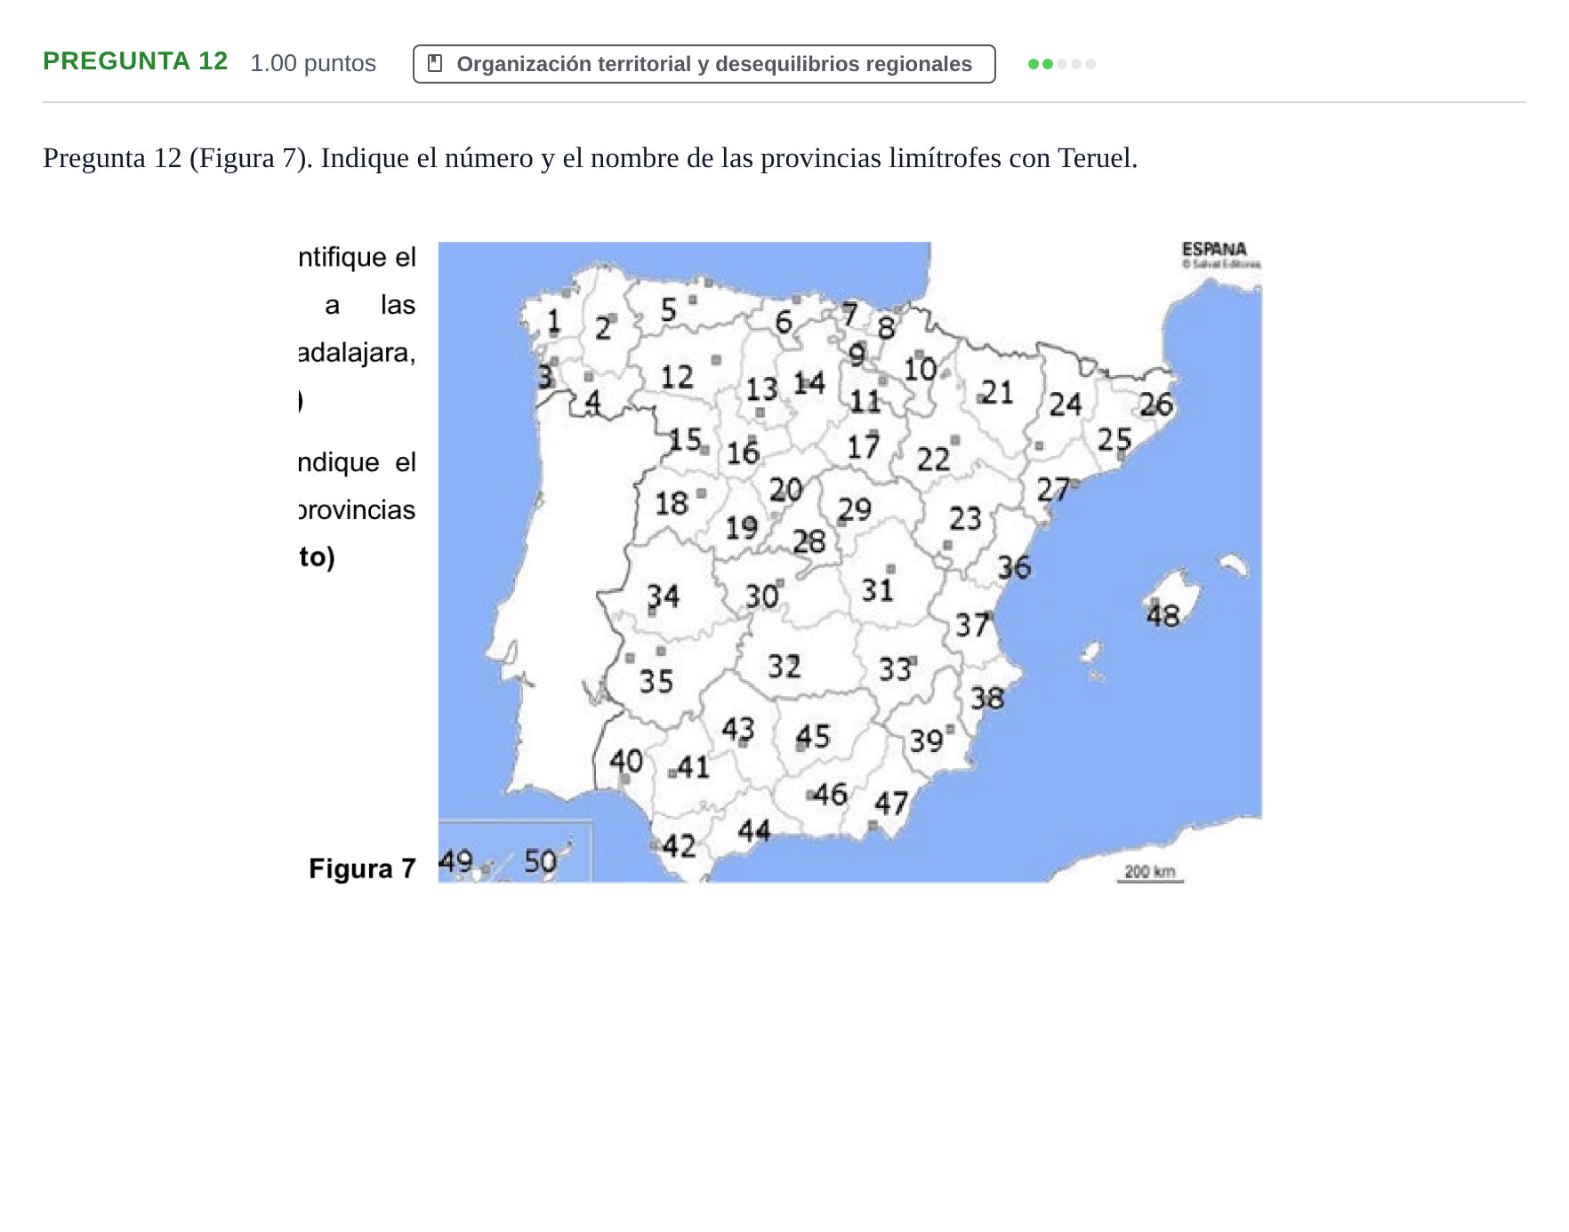This screenshot has height=1232, width=1569.
Task: Click province number 41 on the map
Action: coord(694,766)
